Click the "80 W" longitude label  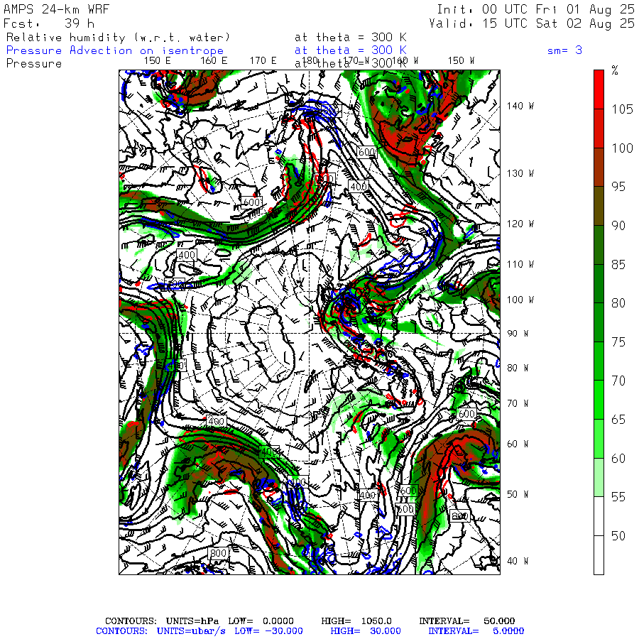[x=518, y=368]
